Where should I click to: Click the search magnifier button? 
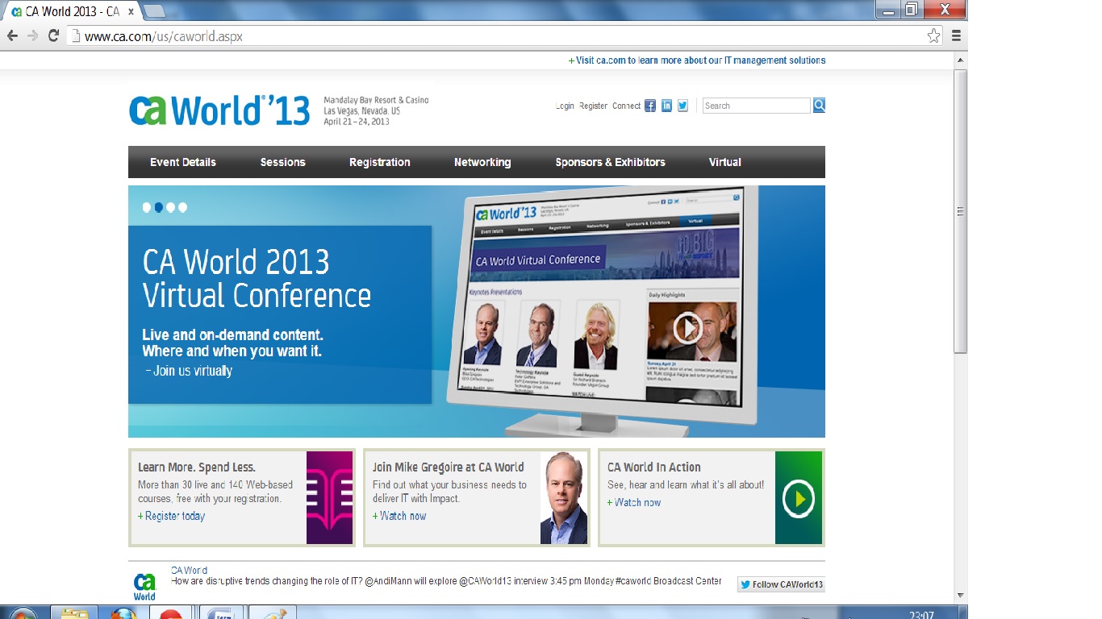(819, 106)
